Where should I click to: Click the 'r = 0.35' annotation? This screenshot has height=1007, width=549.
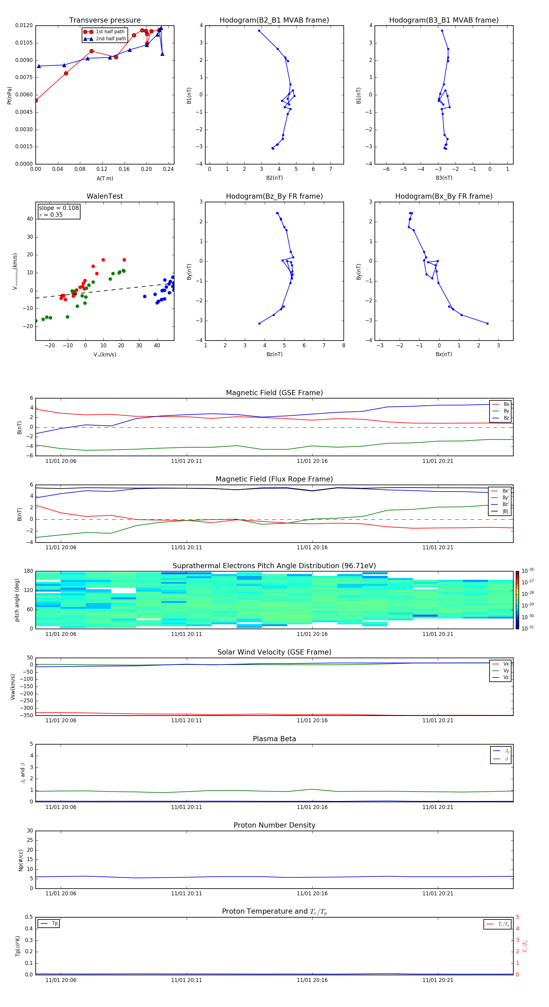click(x=51, y=215)
